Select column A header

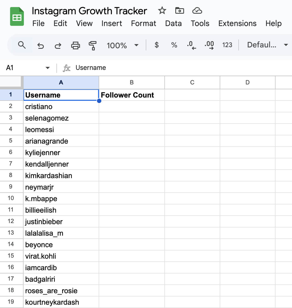click(x=61, y=82)
